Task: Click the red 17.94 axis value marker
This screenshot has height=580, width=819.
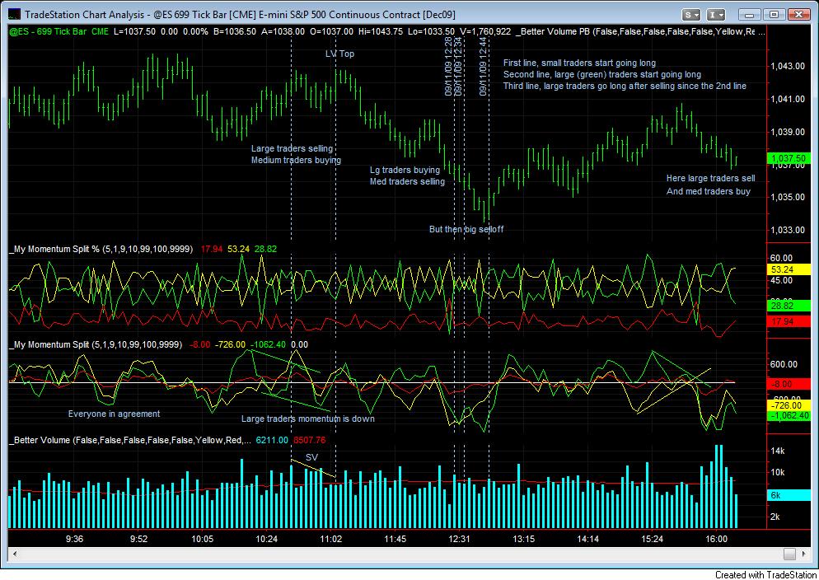Action: 789,321
